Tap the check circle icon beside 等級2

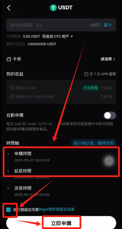(x=12, y=97)
